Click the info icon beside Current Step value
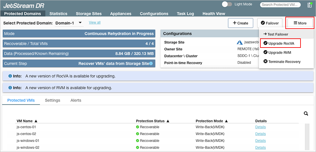 click(x=151, y=64)
